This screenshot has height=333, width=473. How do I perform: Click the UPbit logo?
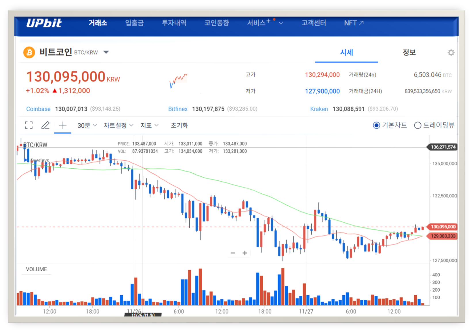point(44,23)
